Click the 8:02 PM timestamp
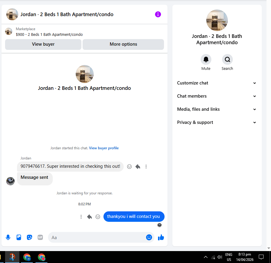Viewport: 271px width, 263px height. point(84,204)
